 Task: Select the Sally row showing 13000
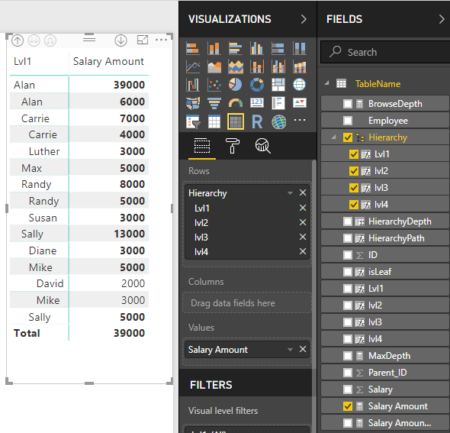(x=79, y=234)
